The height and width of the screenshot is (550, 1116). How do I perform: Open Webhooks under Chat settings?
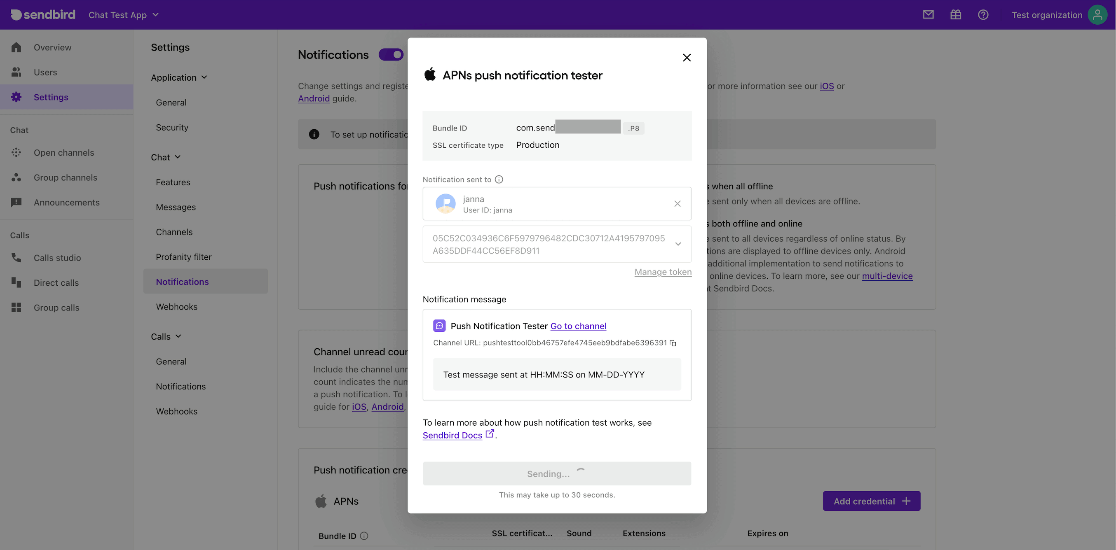pyautogui.click(x=177, y=306)
